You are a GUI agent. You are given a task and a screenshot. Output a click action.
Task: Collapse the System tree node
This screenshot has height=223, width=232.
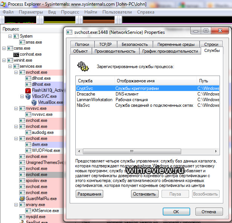point(10,36)
